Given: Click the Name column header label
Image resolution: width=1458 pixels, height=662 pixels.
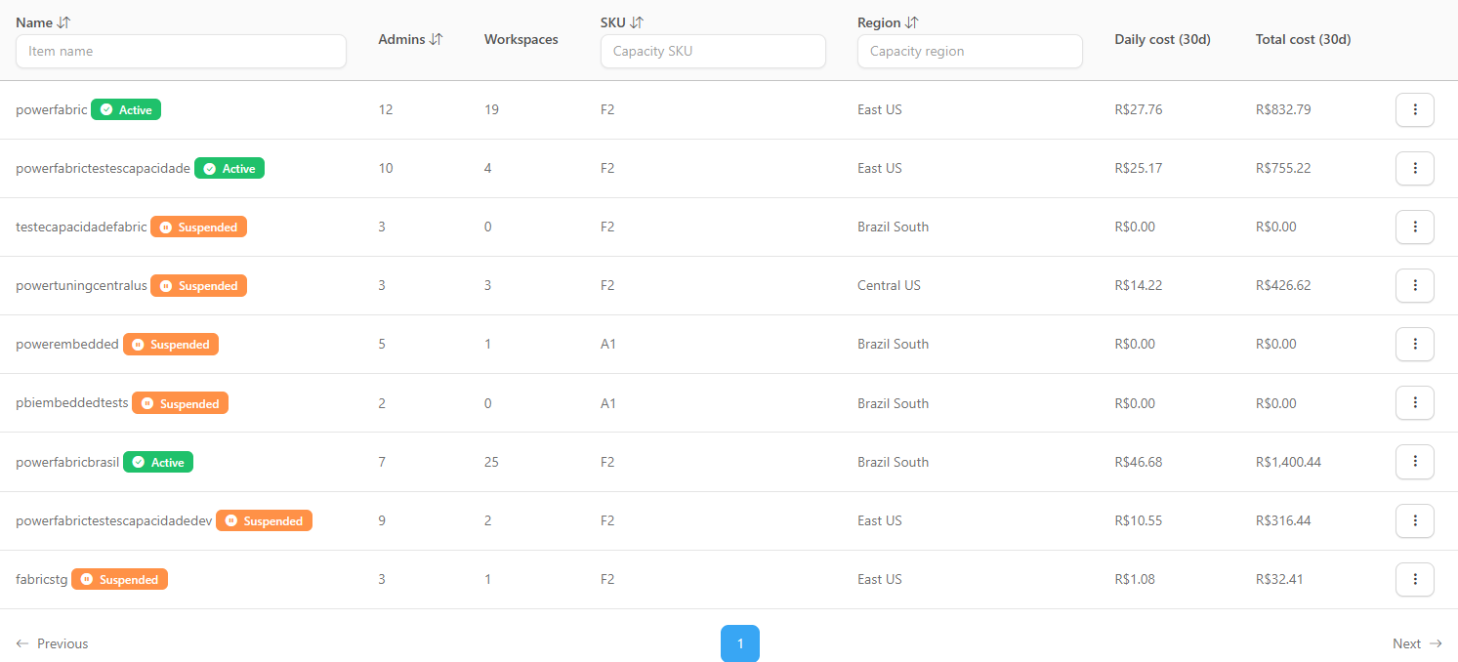Looking at the screenshot, I should [34, 22].
